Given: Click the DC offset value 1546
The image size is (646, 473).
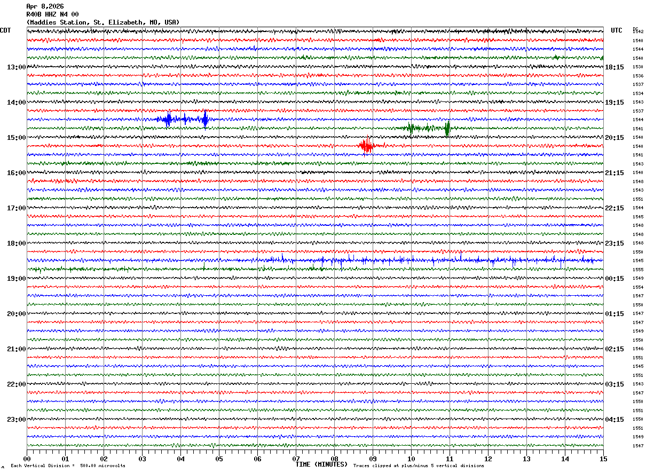Looking at the screenshot, I should (637, 349).
